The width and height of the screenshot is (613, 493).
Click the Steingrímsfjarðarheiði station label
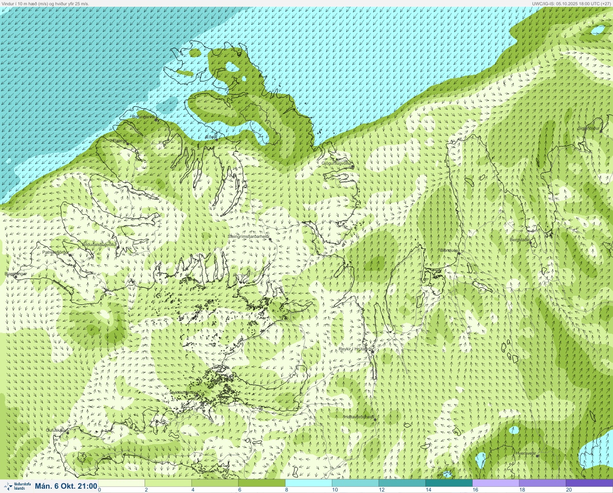248,236
